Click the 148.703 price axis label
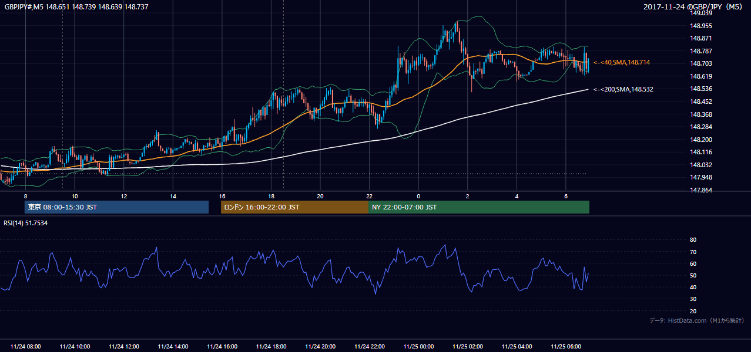Screen dimensions: 751x352 pos(701,63)
